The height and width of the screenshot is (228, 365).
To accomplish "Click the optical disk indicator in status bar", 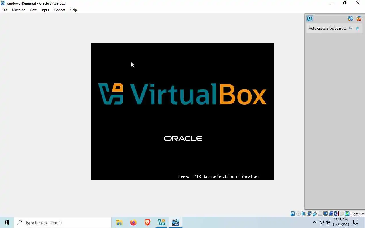I will point(298,214).
